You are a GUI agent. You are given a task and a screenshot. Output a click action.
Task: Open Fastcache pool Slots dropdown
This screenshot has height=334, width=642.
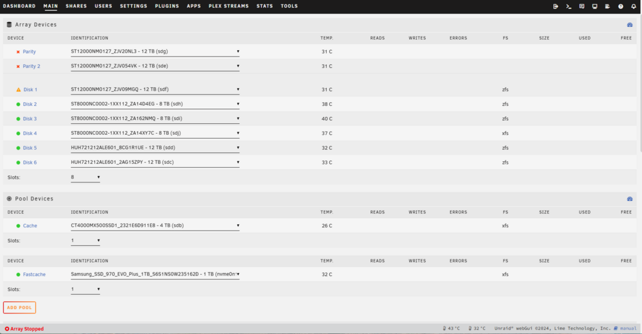(85, 289)
